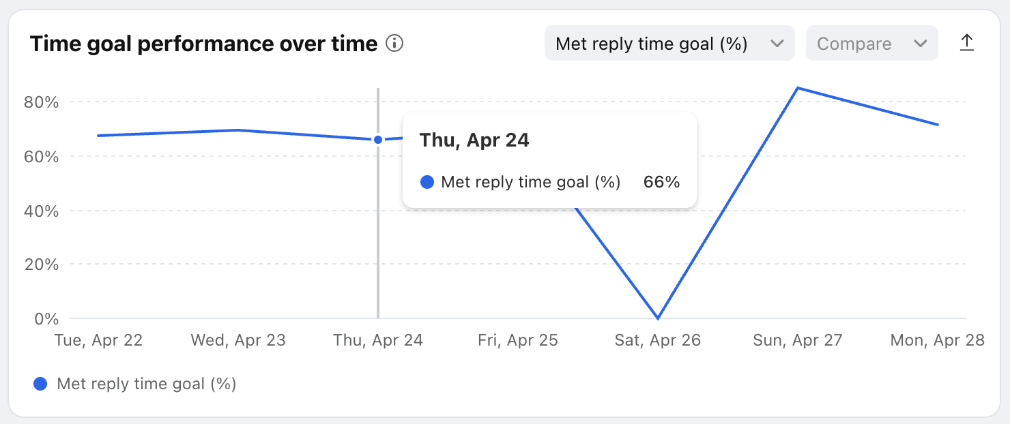Click the blue legend dot icon
Viewport: 1010px width, 424px height.
point(40,384)
